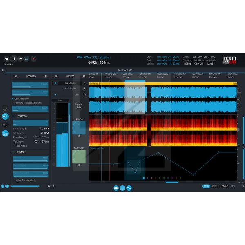Toggle spectrogram view icon at bottom center

pos(122,188)
